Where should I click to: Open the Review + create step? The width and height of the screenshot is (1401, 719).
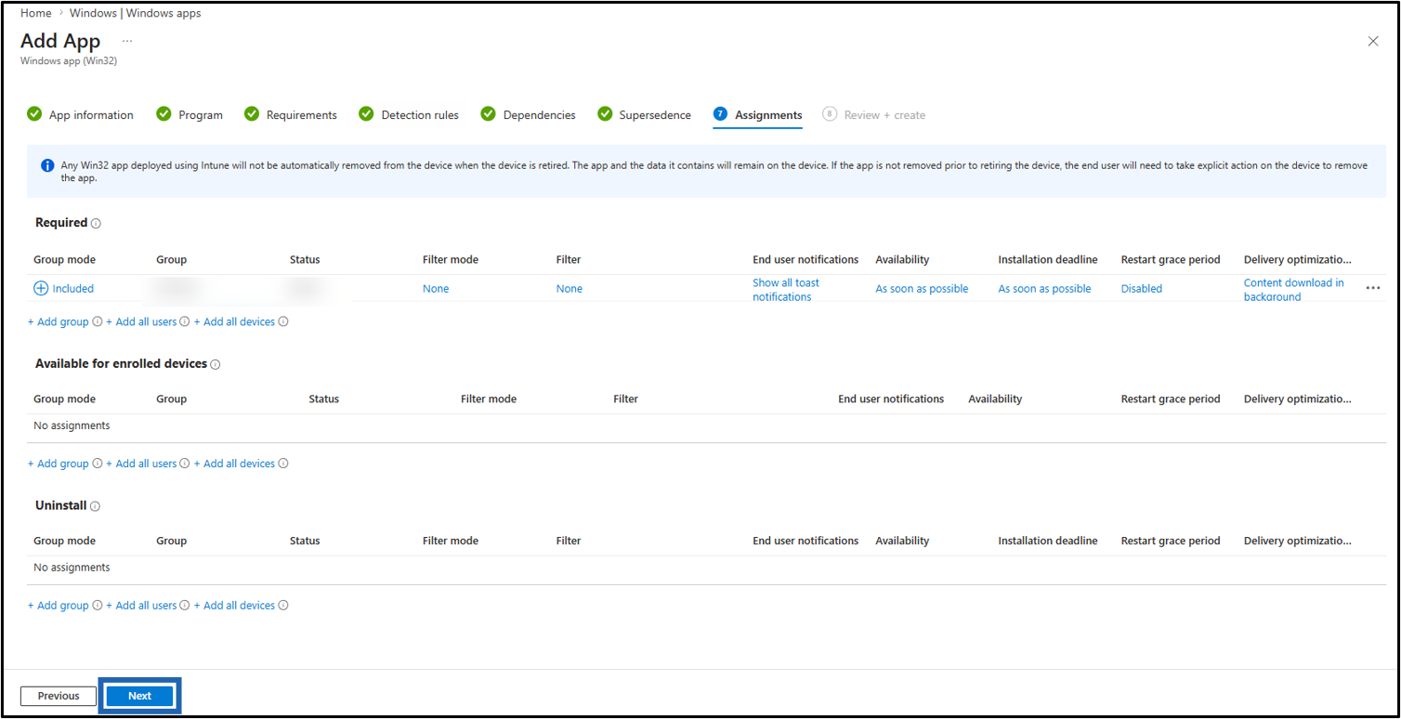click(x=873, y=115)
